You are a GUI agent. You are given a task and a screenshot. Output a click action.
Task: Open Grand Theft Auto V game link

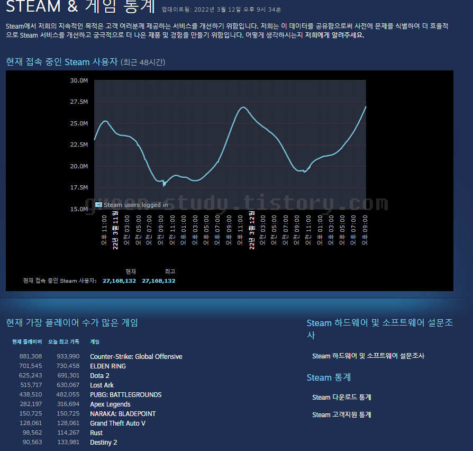117,423
